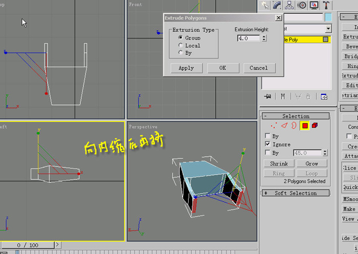Click the Shrink selection button
Image resolution: width=358 pixels, height=254 pixels.
click(279, 163)
